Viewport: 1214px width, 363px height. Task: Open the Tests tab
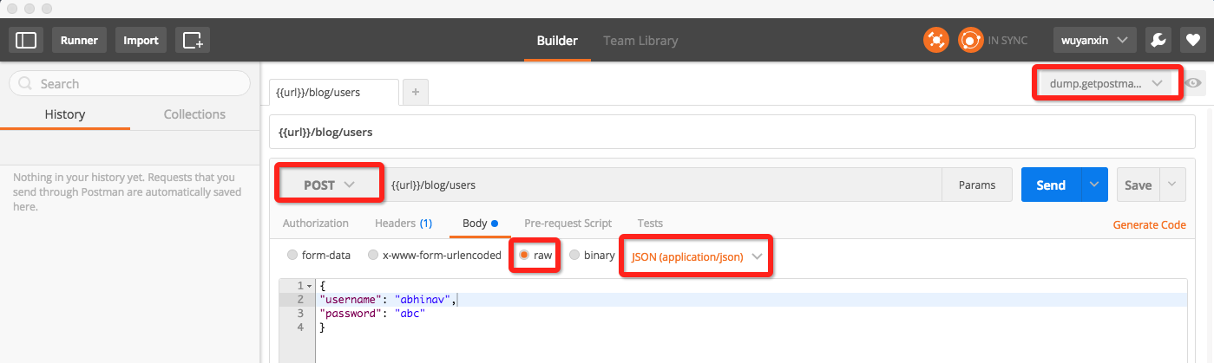(x=650, y=224)
